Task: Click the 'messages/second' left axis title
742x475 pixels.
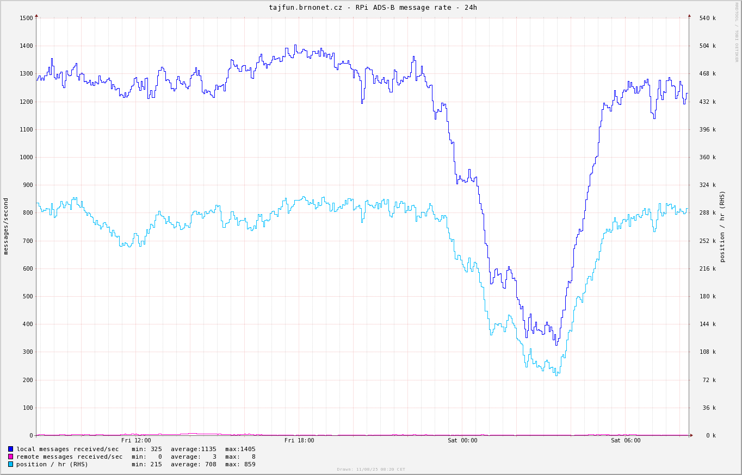Action: pyautogui.click(x=6, y=226)
